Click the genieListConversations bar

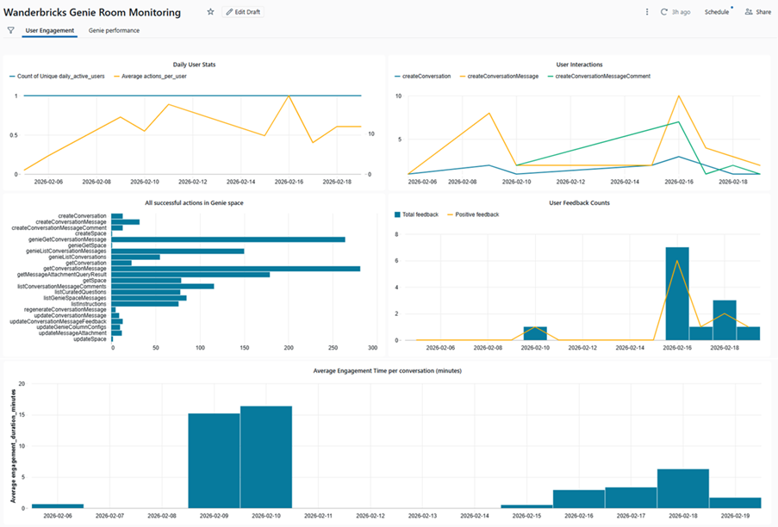click(x=136, y=257)
